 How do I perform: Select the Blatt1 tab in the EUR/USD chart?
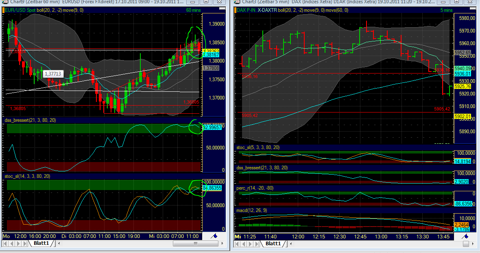(x=41, y=244)
